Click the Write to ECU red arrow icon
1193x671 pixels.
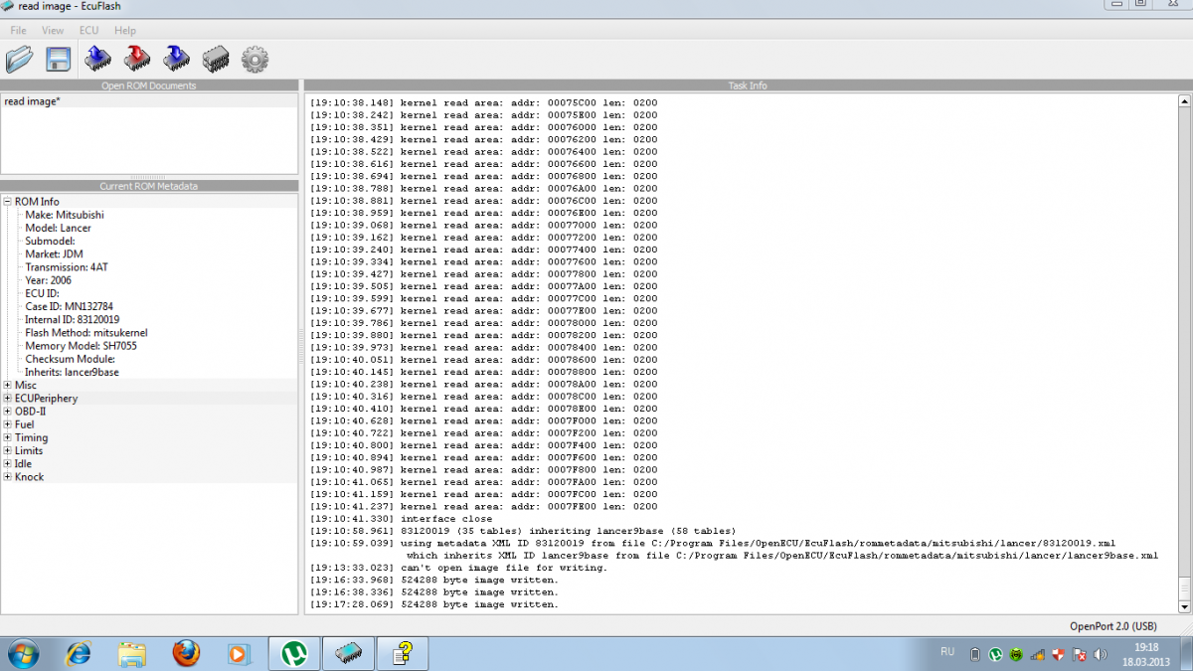[137, 60]
